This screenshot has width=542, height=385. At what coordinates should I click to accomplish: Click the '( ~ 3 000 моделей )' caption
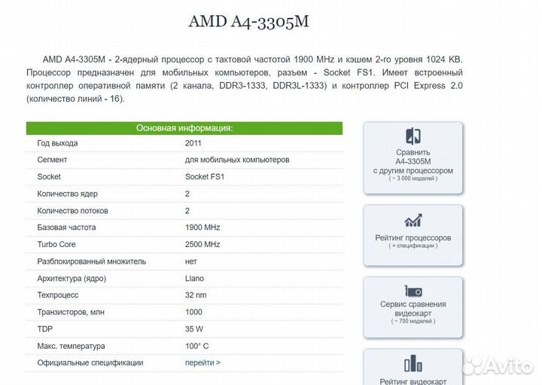point(413,179)
